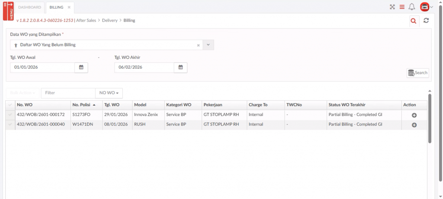Switch to the DASHBOARD tab
This screenshot has width=443, height=199.
pyautogui.click(x=30, y=7)
